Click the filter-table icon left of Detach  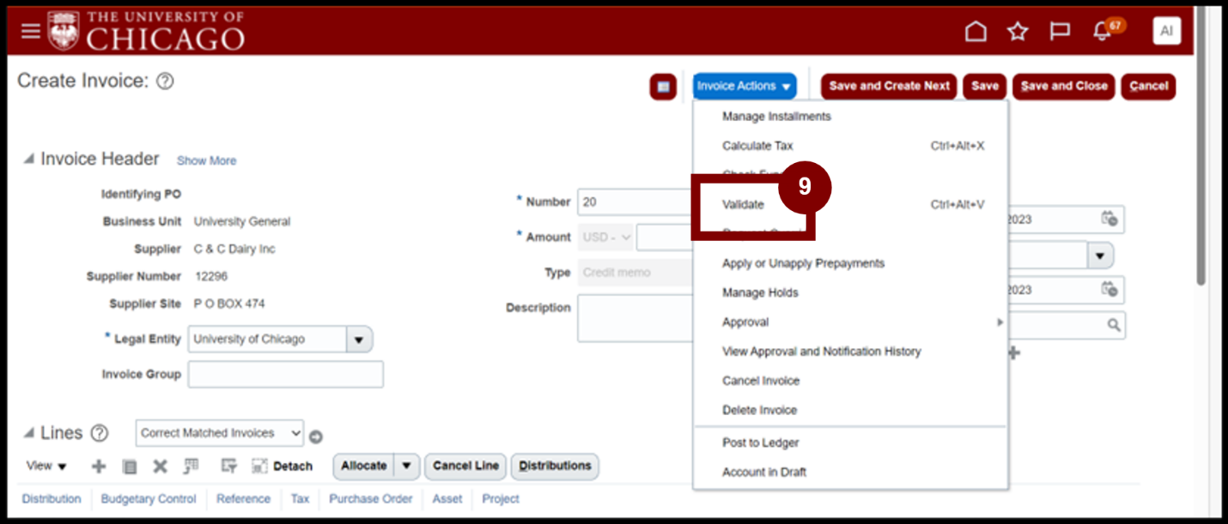click(x=228, y=467)
